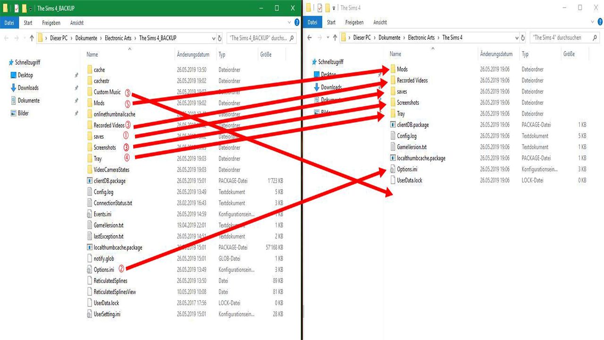
Task: Click refresh icon beside The Sims 4_BACKUP address
Action: tap(219, 38)
